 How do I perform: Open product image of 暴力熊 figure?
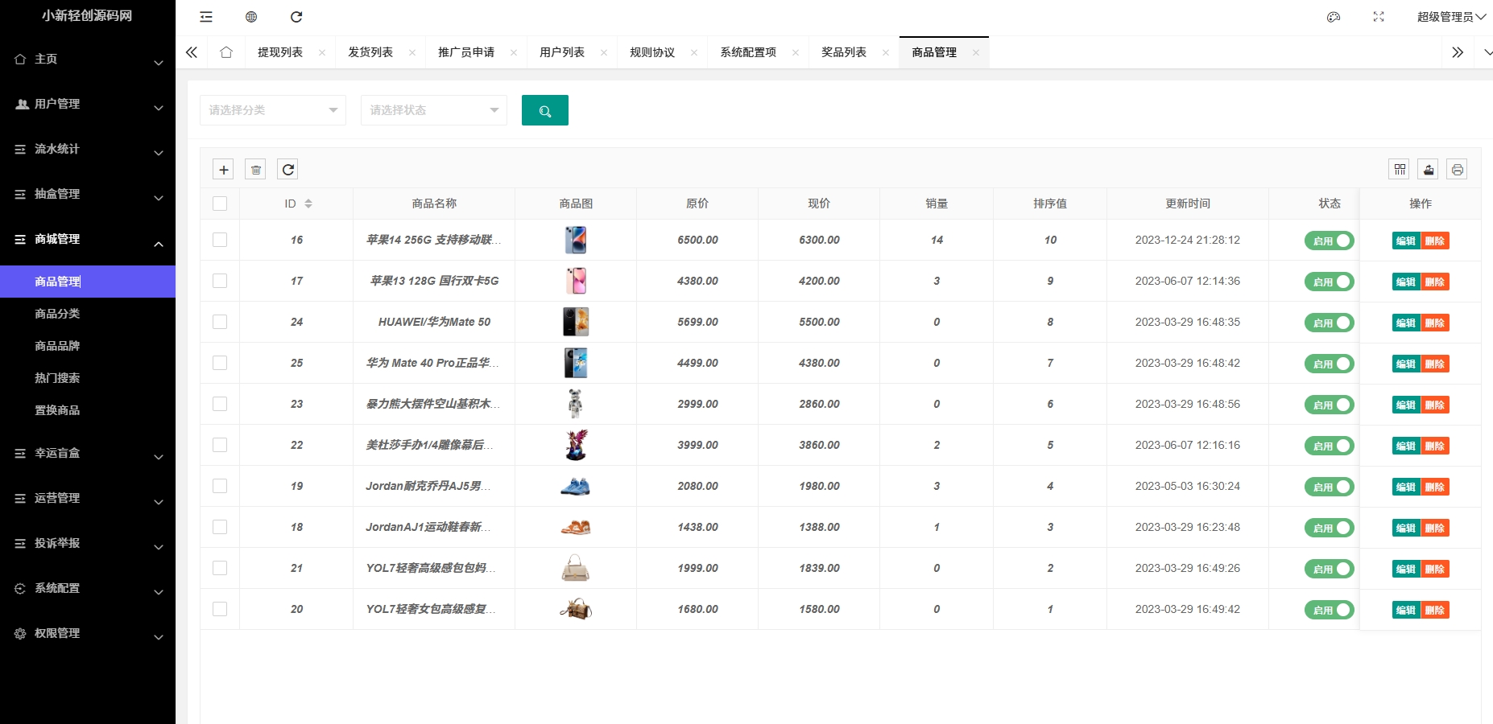[576, 404]
